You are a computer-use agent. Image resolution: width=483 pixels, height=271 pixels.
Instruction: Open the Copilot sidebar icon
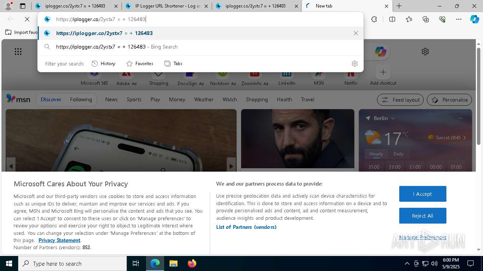coord(474,19)
